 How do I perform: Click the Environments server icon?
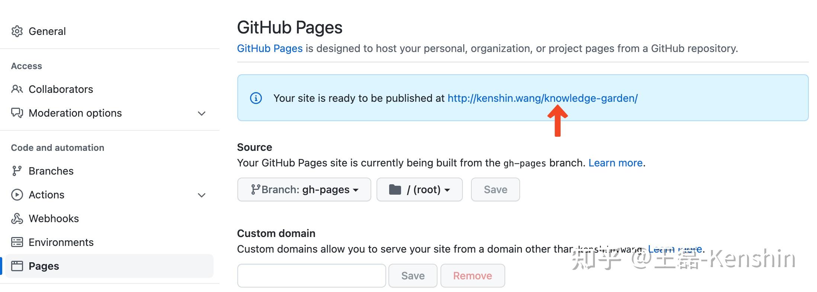pos(17,242)
